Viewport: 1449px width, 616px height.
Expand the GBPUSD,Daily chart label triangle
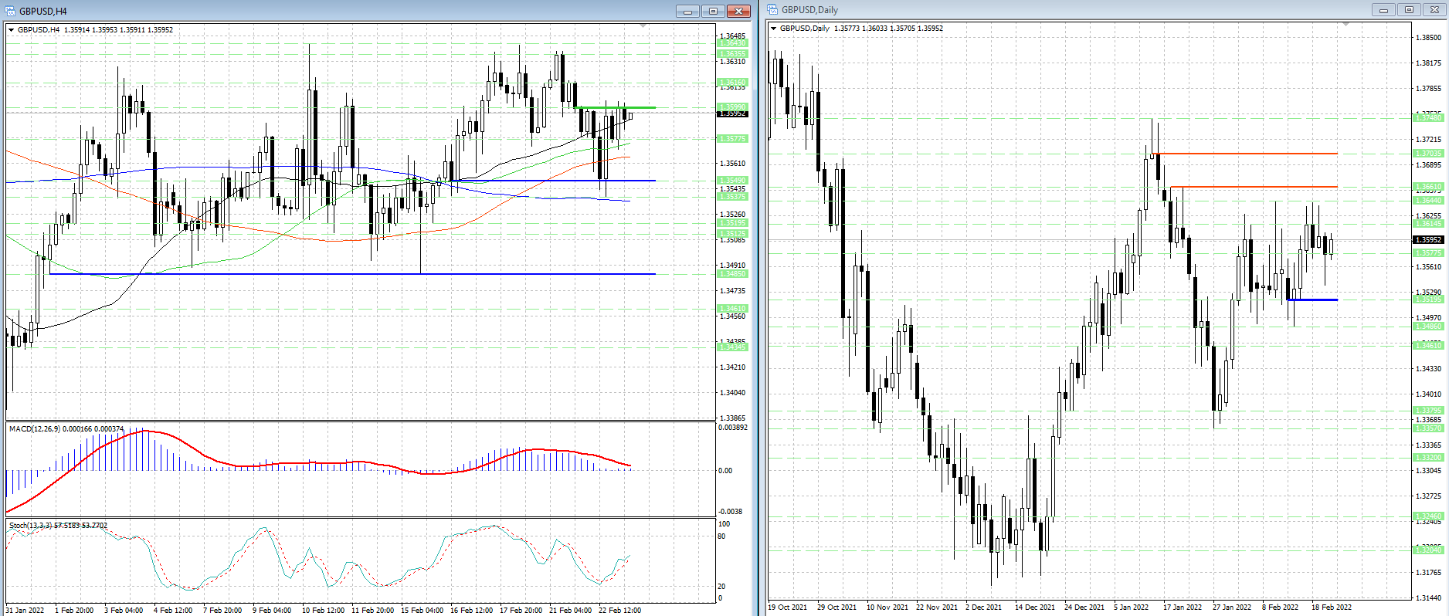coord(774,29)
